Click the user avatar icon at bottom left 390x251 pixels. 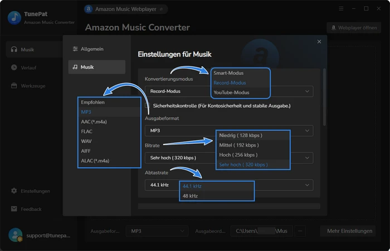(x=15, y=235)
